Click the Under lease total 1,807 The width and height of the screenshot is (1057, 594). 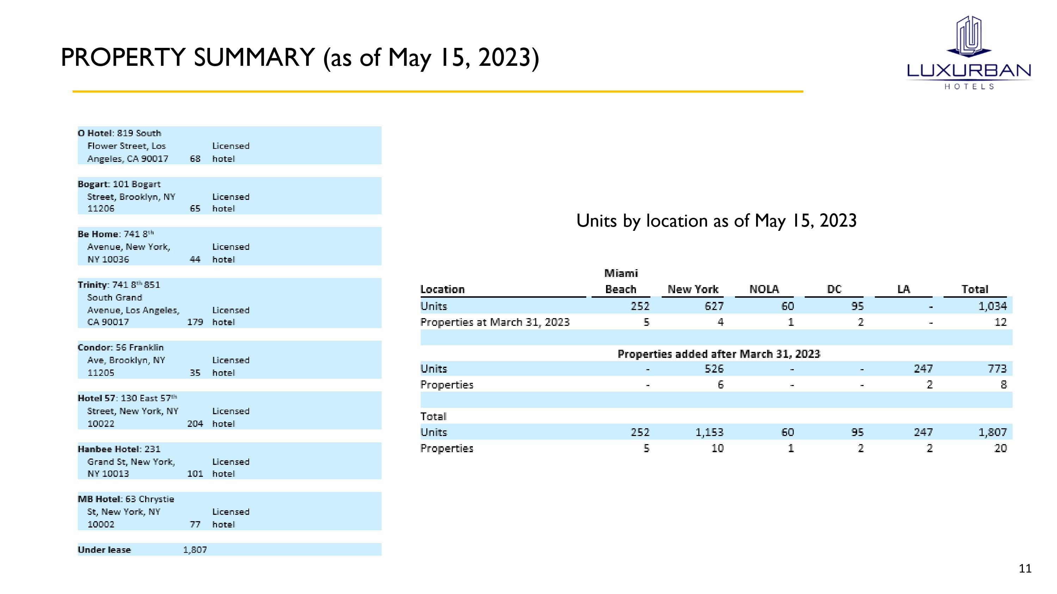pyautogui.click(x=195, y=550)
